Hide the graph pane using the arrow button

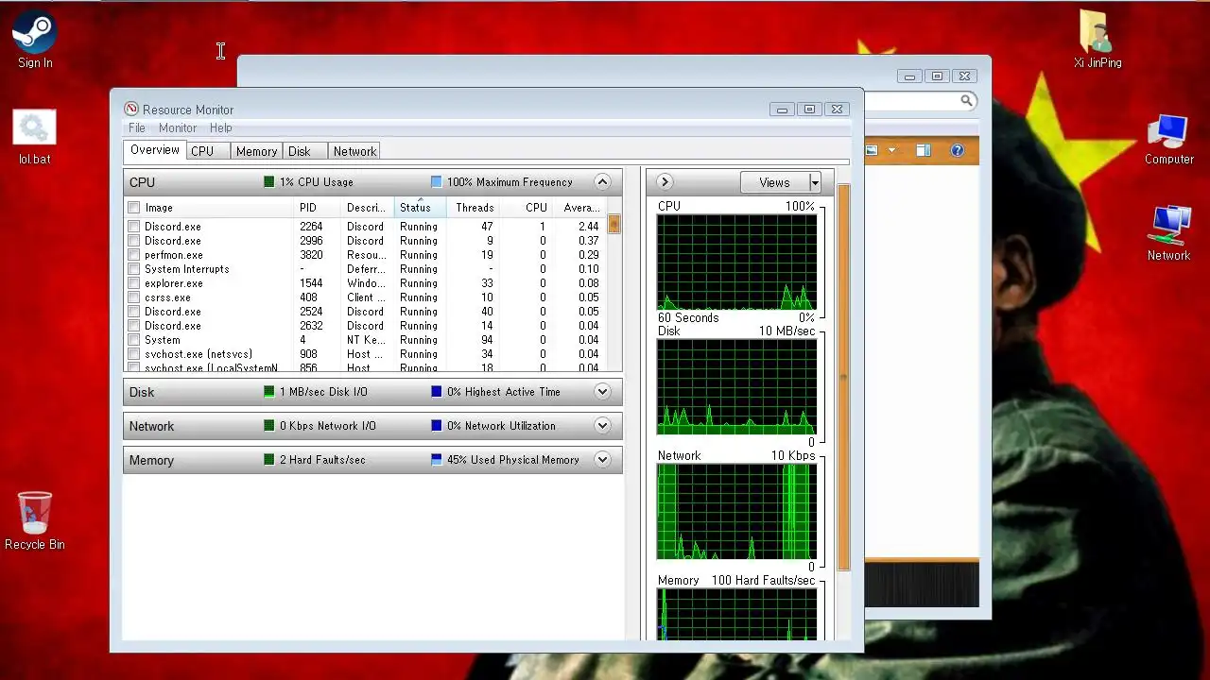tap(665, 182)
